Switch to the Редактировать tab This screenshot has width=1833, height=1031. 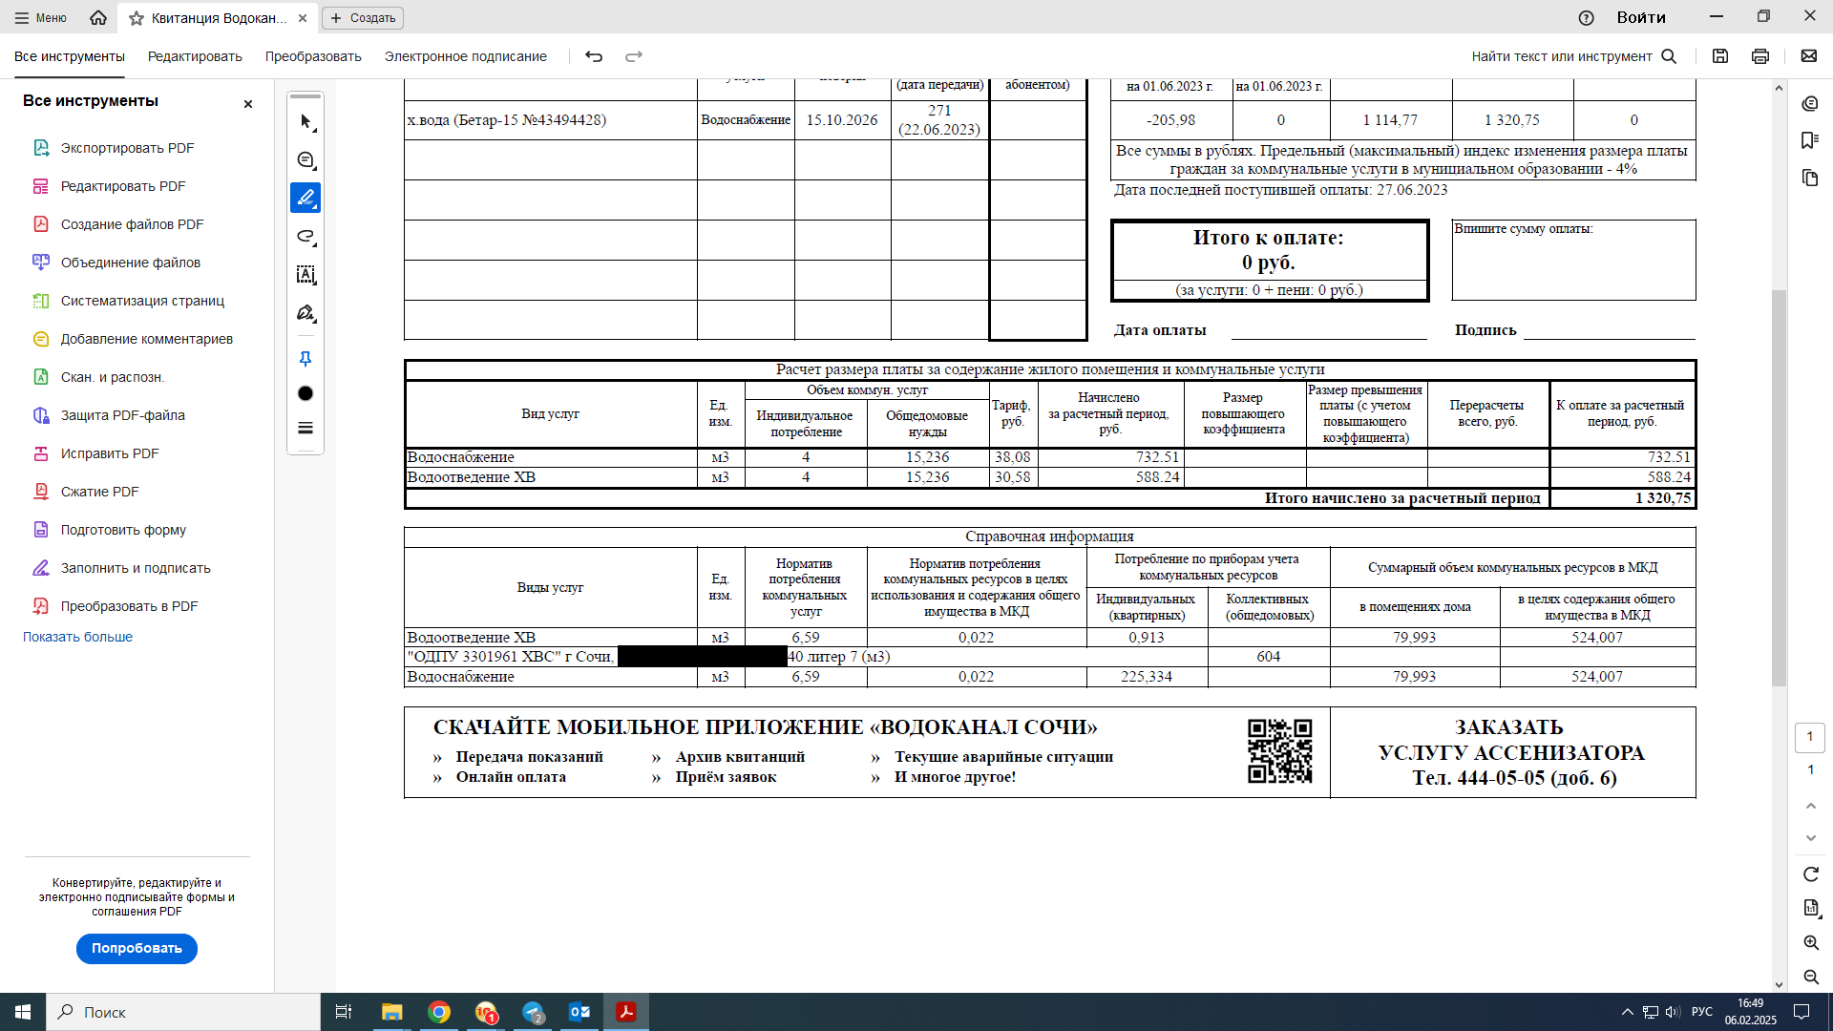(x=195, y=56)
